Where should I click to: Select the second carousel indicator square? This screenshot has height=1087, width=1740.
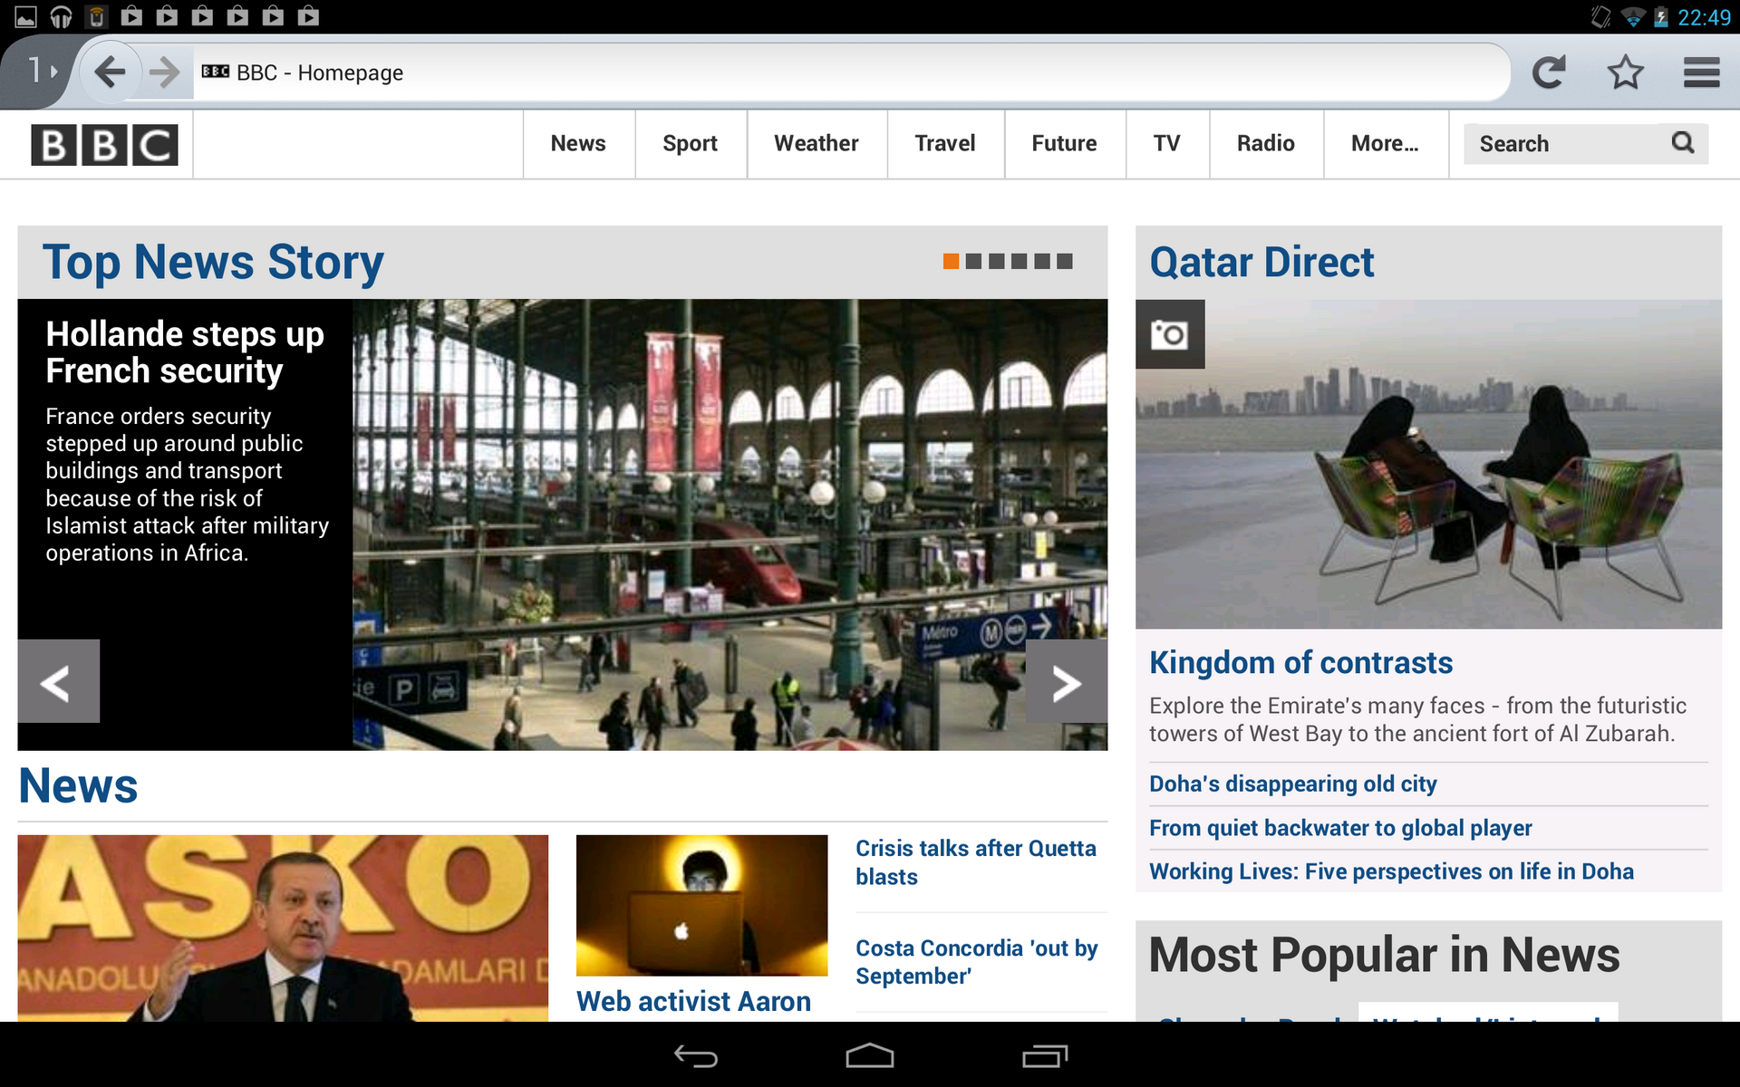(x=973, y=262)
